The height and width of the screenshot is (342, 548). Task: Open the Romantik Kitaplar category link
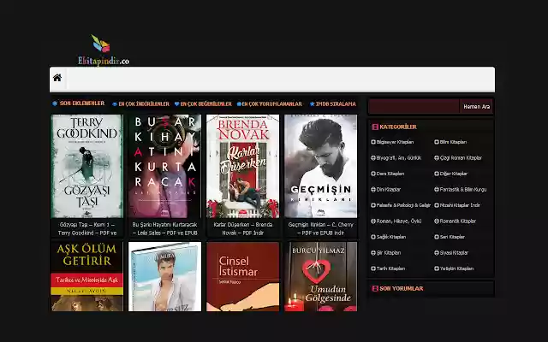tap(458, 221)
